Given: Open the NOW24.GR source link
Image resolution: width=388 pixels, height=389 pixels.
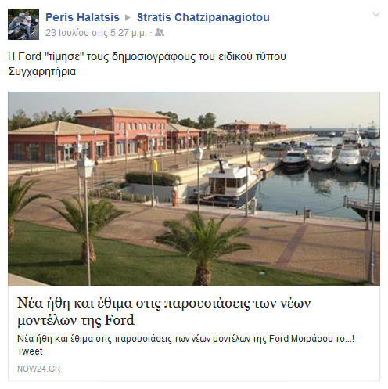Looking at the screenshot, I should 38,369.
